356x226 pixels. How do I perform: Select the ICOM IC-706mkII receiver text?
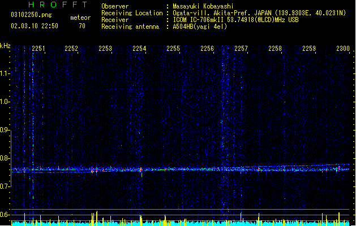pyautogui.click(x=235, y=20)
